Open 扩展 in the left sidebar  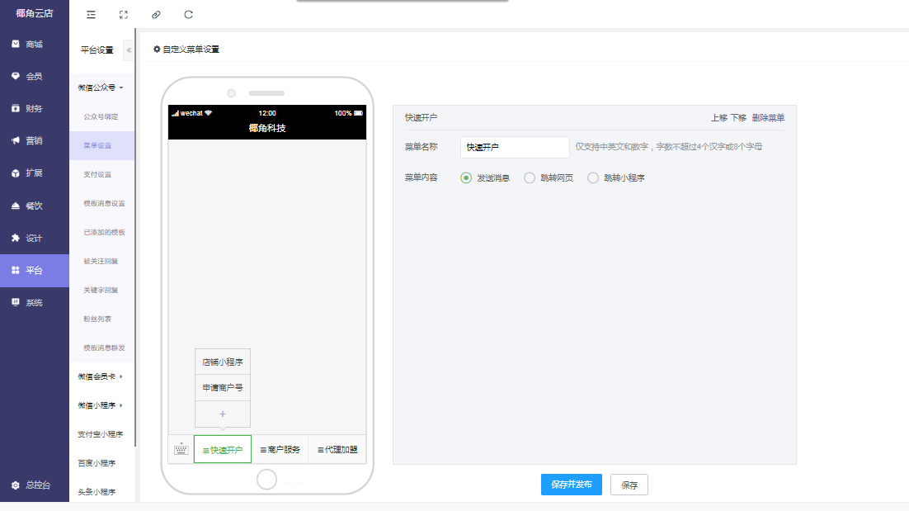34,173
